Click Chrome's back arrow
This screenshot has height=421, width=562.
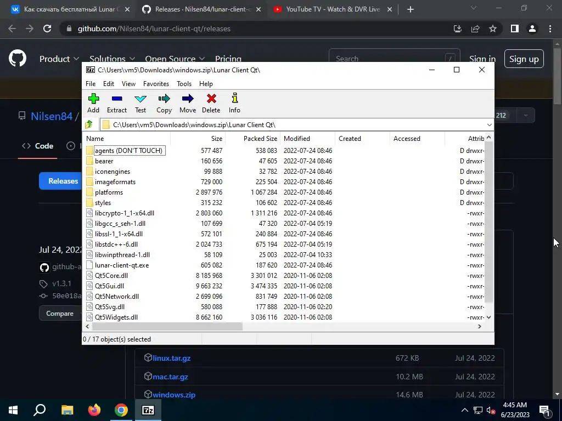tap(12, 29)
